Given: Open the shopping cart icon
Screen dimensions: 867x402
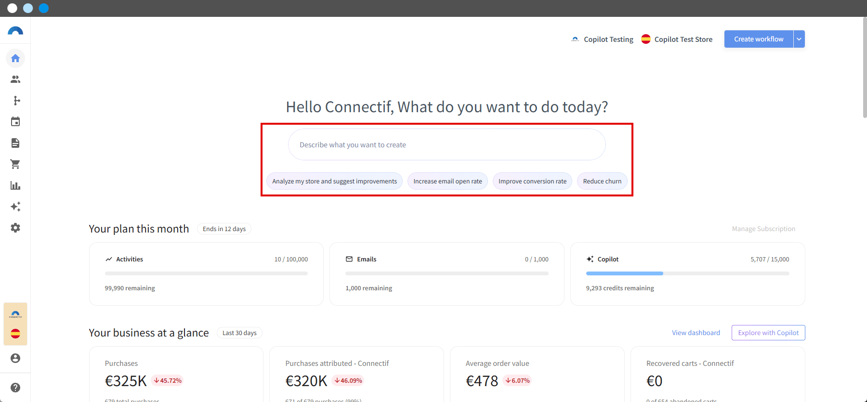Looking at the screenshot, I should pyautogui.click(x=15, y=164).
